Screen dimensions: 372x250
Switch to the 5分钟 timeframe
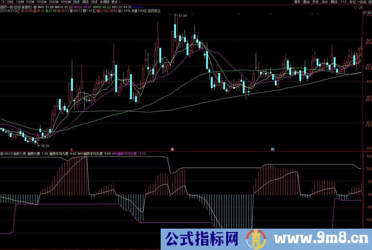click(30, 2)
